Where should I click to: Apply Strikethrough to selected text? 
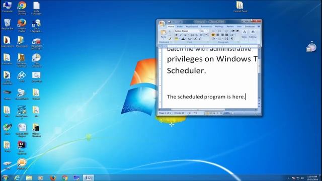point(192,35)
